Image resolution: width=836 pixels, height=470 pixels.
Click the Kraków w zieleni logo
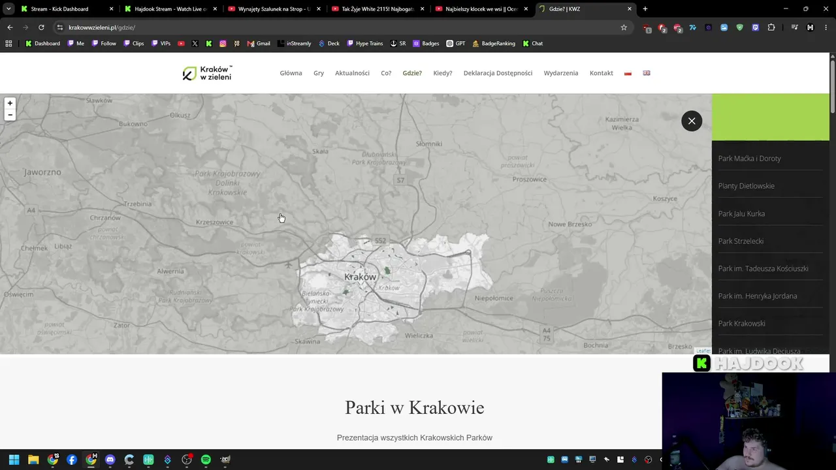tap(207, 73)
